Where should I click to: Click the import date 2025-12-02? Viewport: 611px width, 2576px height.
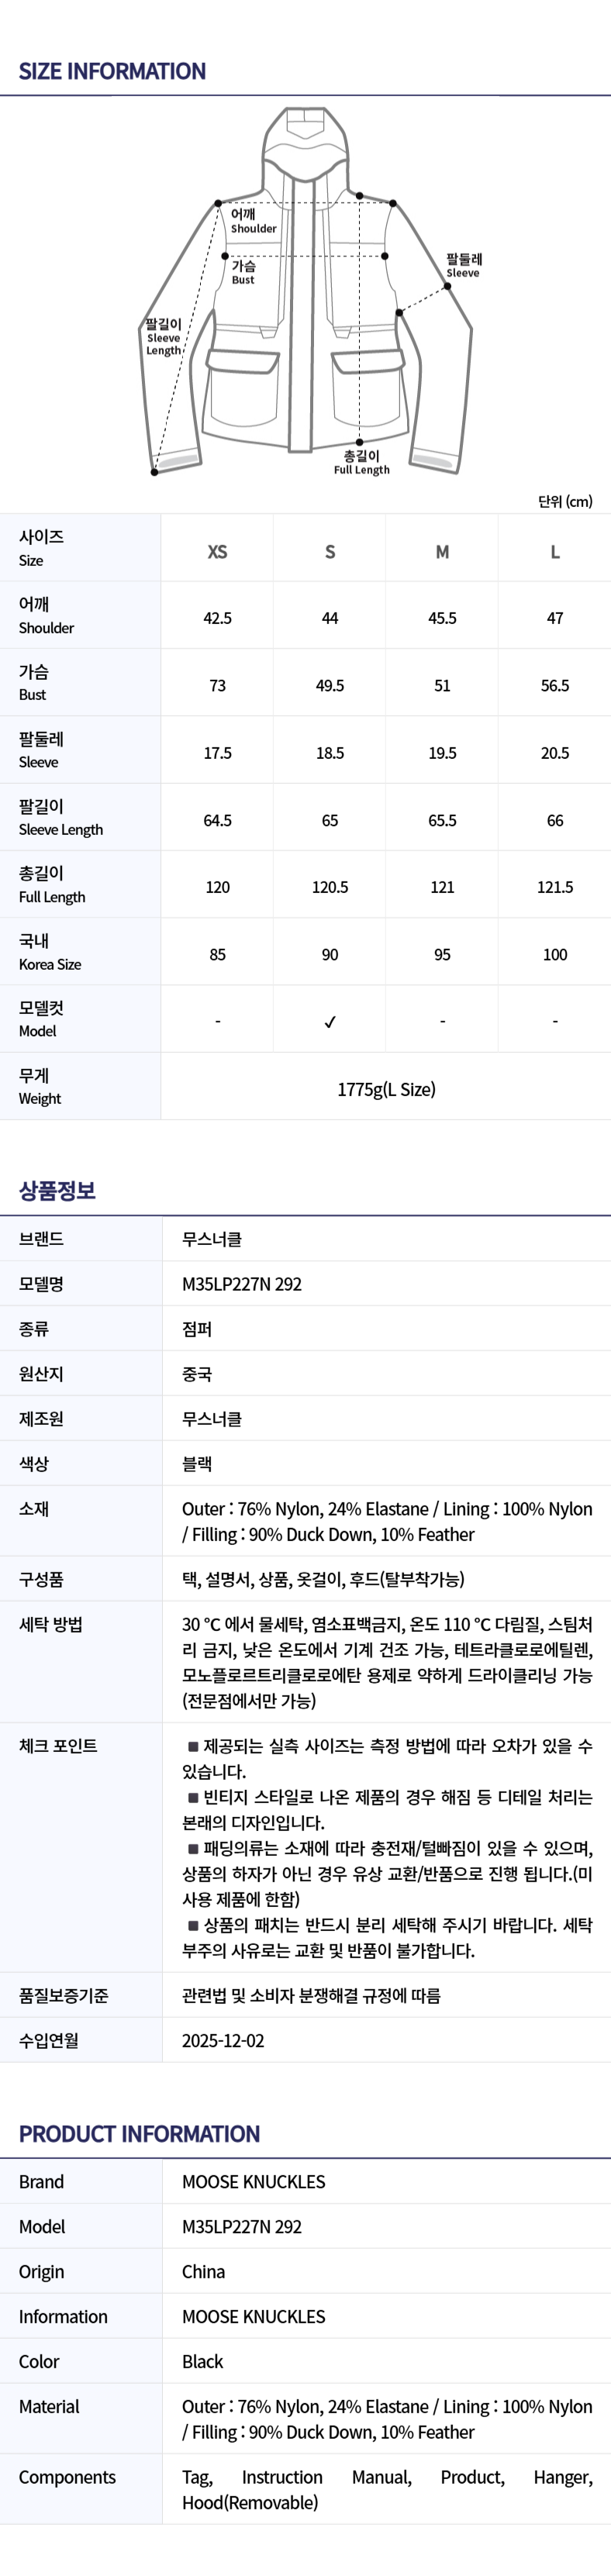[x=223, y=2040]
